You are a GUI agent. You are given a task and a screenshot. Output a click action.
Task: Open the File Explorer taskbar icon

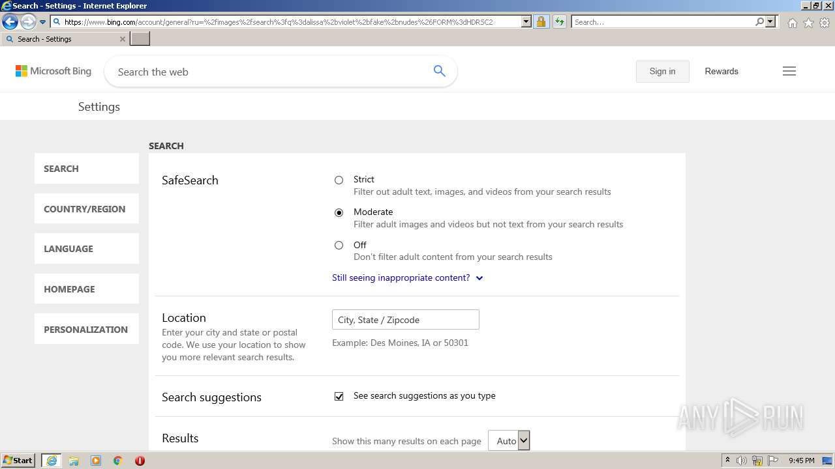coord(74,461)
